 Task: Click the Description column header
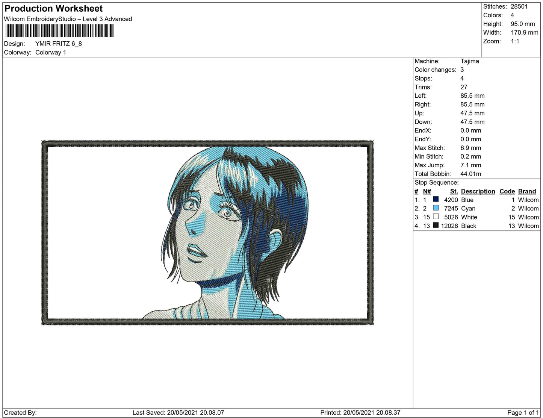pyautogui.click(x=478, y=191)
